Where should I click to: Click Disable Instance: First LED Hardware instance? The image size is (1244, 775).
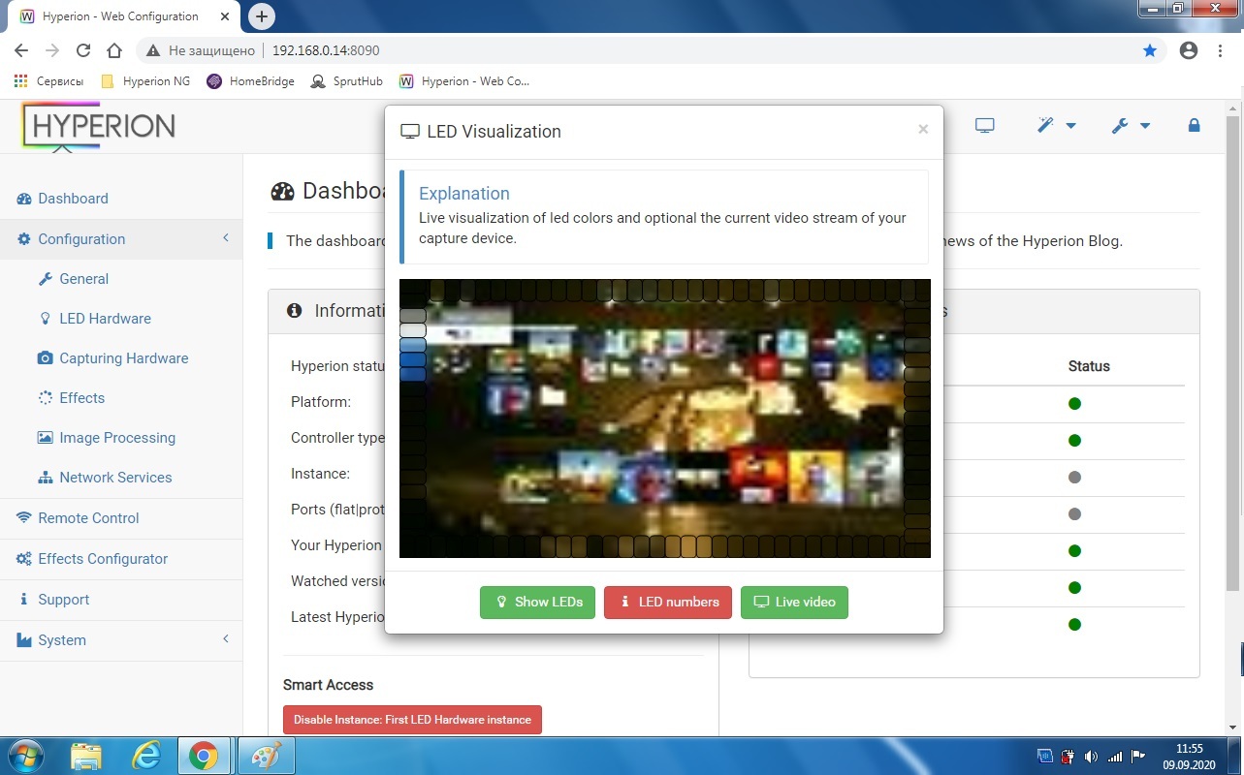pos(412,720)
